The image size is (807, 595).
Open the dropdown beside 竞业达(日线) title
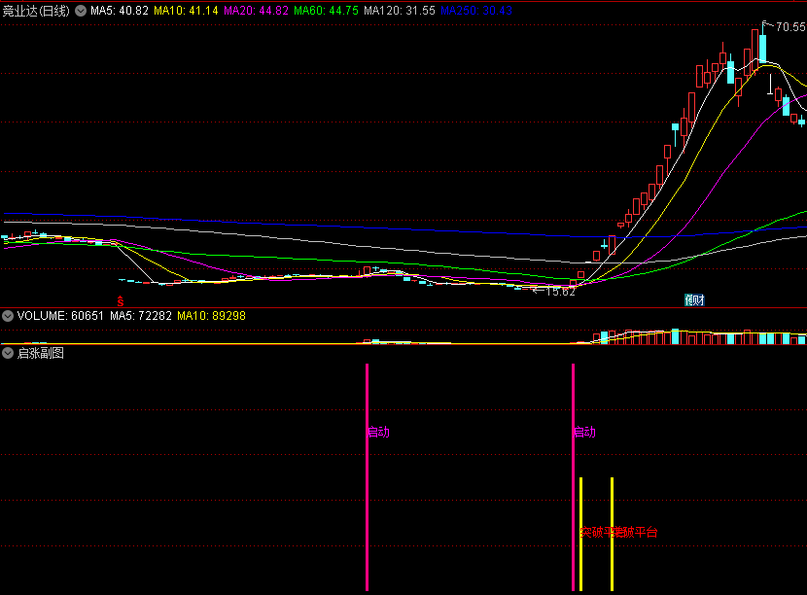pyautogui.click(x=81, y=11)
